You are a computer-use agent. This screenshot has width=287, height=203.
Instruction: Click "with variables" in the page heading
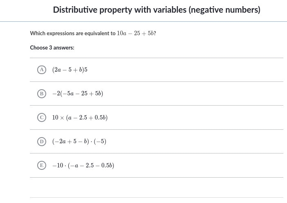(x=160, y=10)
